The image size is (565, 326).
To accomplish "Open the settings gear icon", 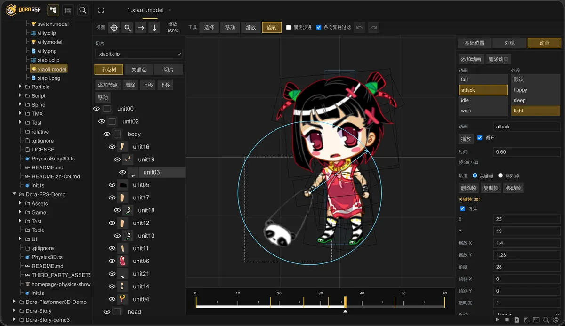I will (x=556, y=320).
